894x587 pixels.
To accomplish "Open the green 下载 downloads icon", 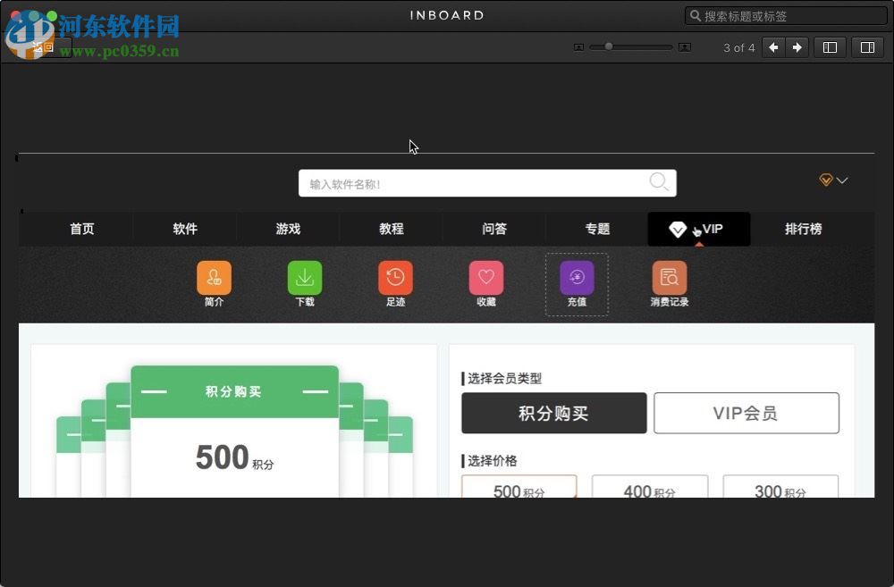I will tap(304, 277).
